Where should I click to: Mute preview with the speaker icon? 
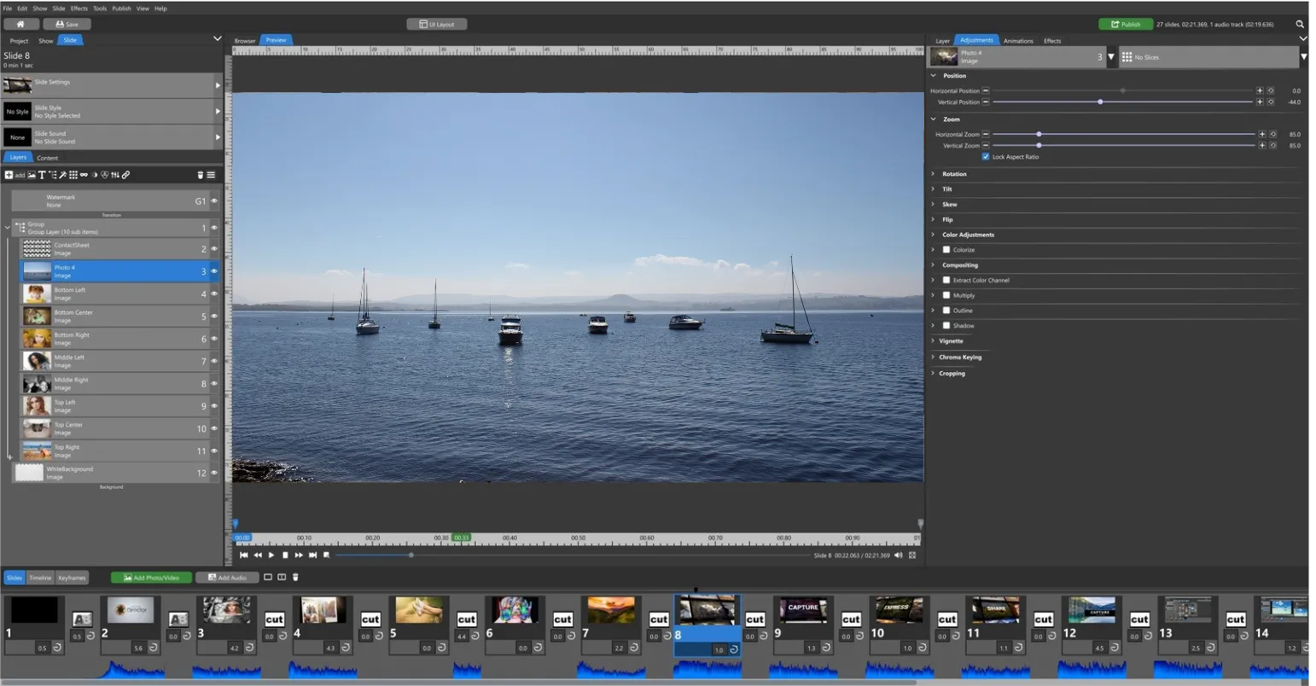coord(898,555)
